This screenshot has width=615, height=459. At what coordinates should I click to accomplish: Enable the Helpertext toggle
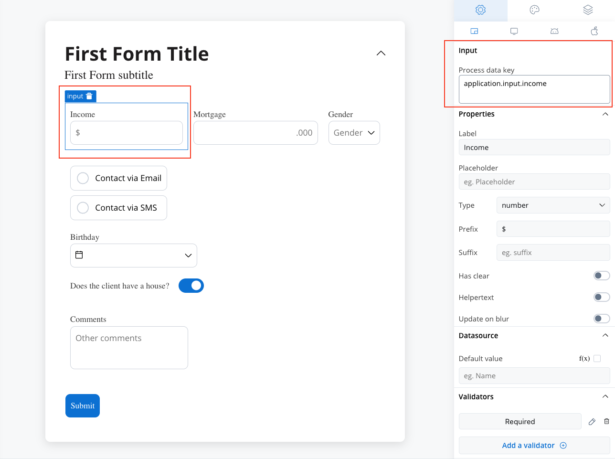coord(602,297)
